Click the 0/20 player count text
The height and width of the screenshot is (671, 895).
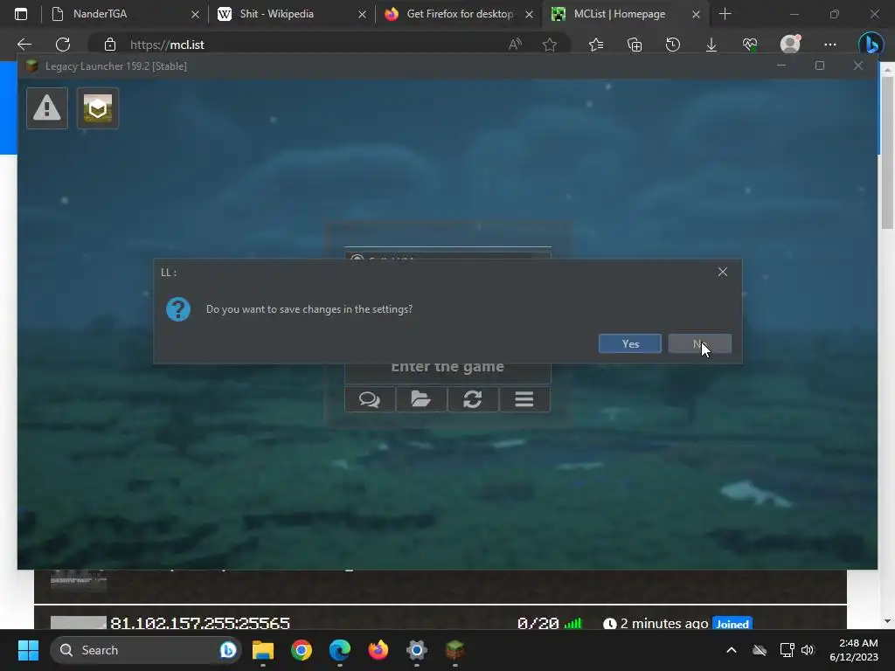pos(538,624)
